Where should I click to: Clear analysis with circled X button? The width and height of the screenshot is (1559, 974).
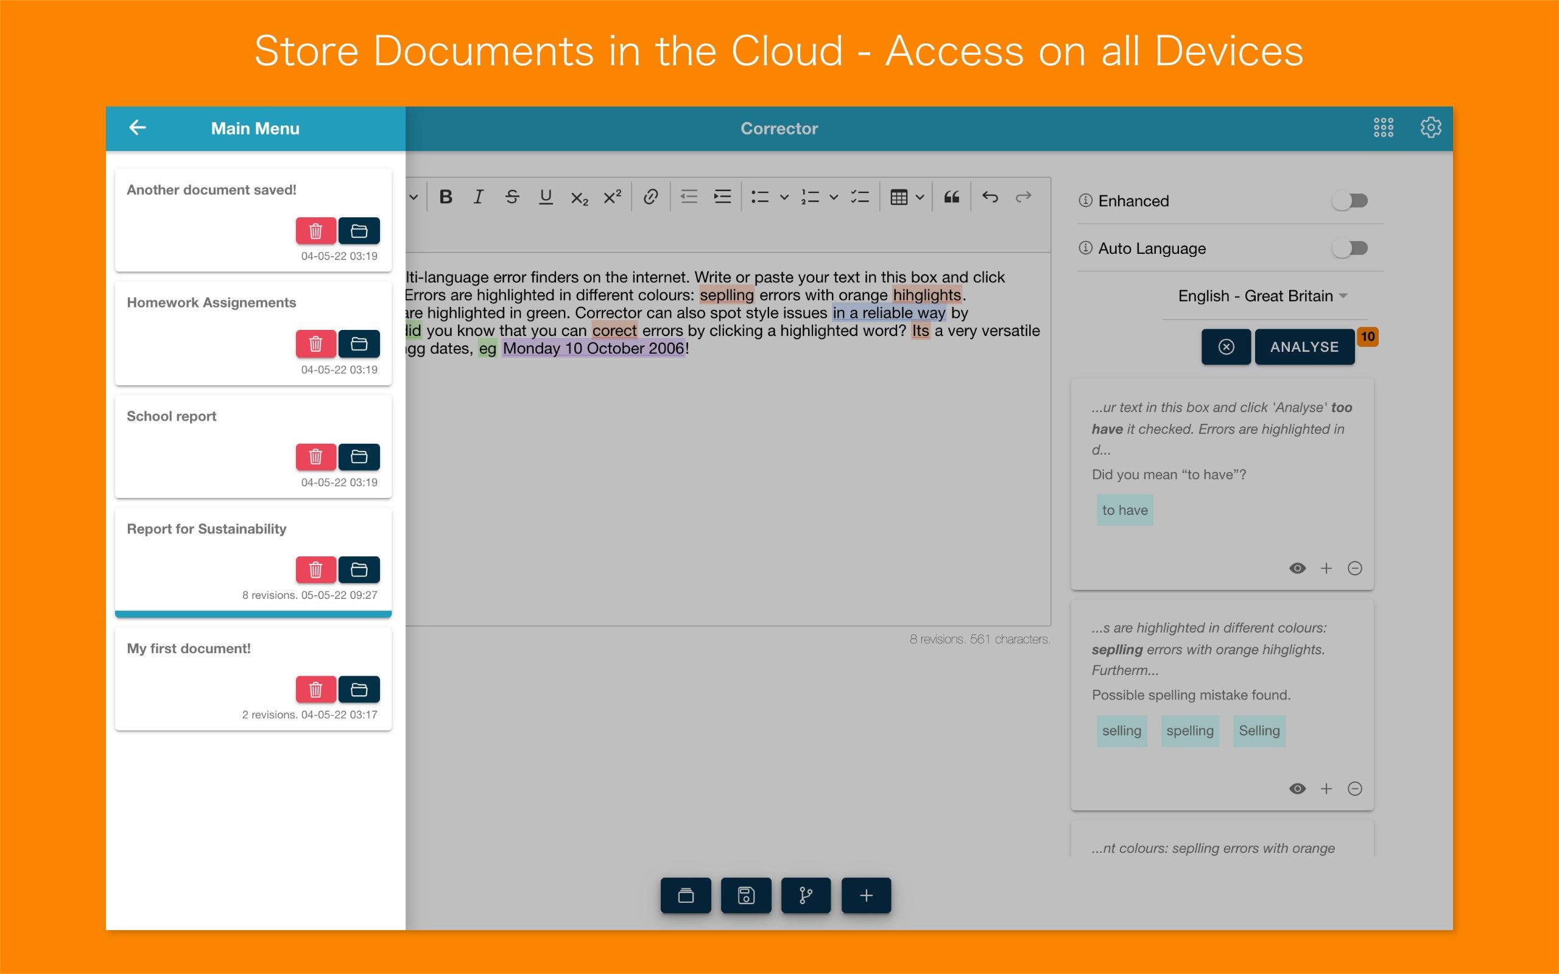pos(1226,346)
